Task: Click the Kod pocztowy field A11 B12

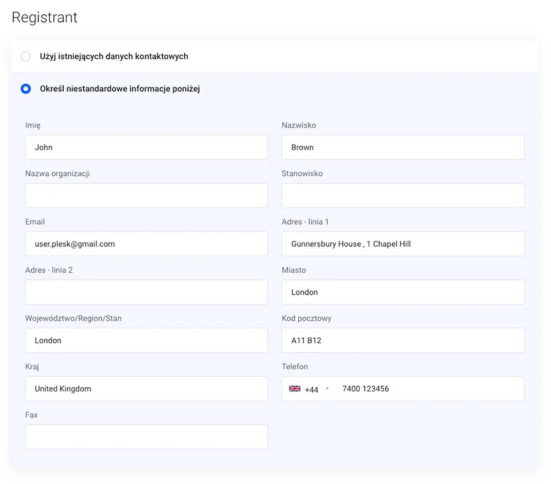Action: [x=403, y=340]
